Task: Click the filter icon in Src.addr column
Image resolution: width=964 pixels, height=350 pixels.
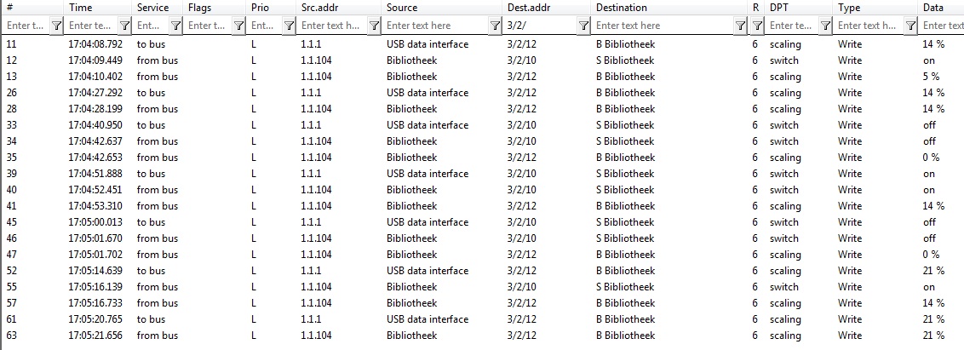Action: (372, 26)
